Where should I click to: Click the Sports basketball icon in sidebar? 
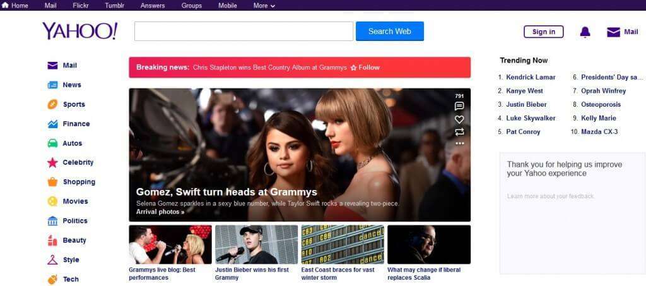[52, 105]
